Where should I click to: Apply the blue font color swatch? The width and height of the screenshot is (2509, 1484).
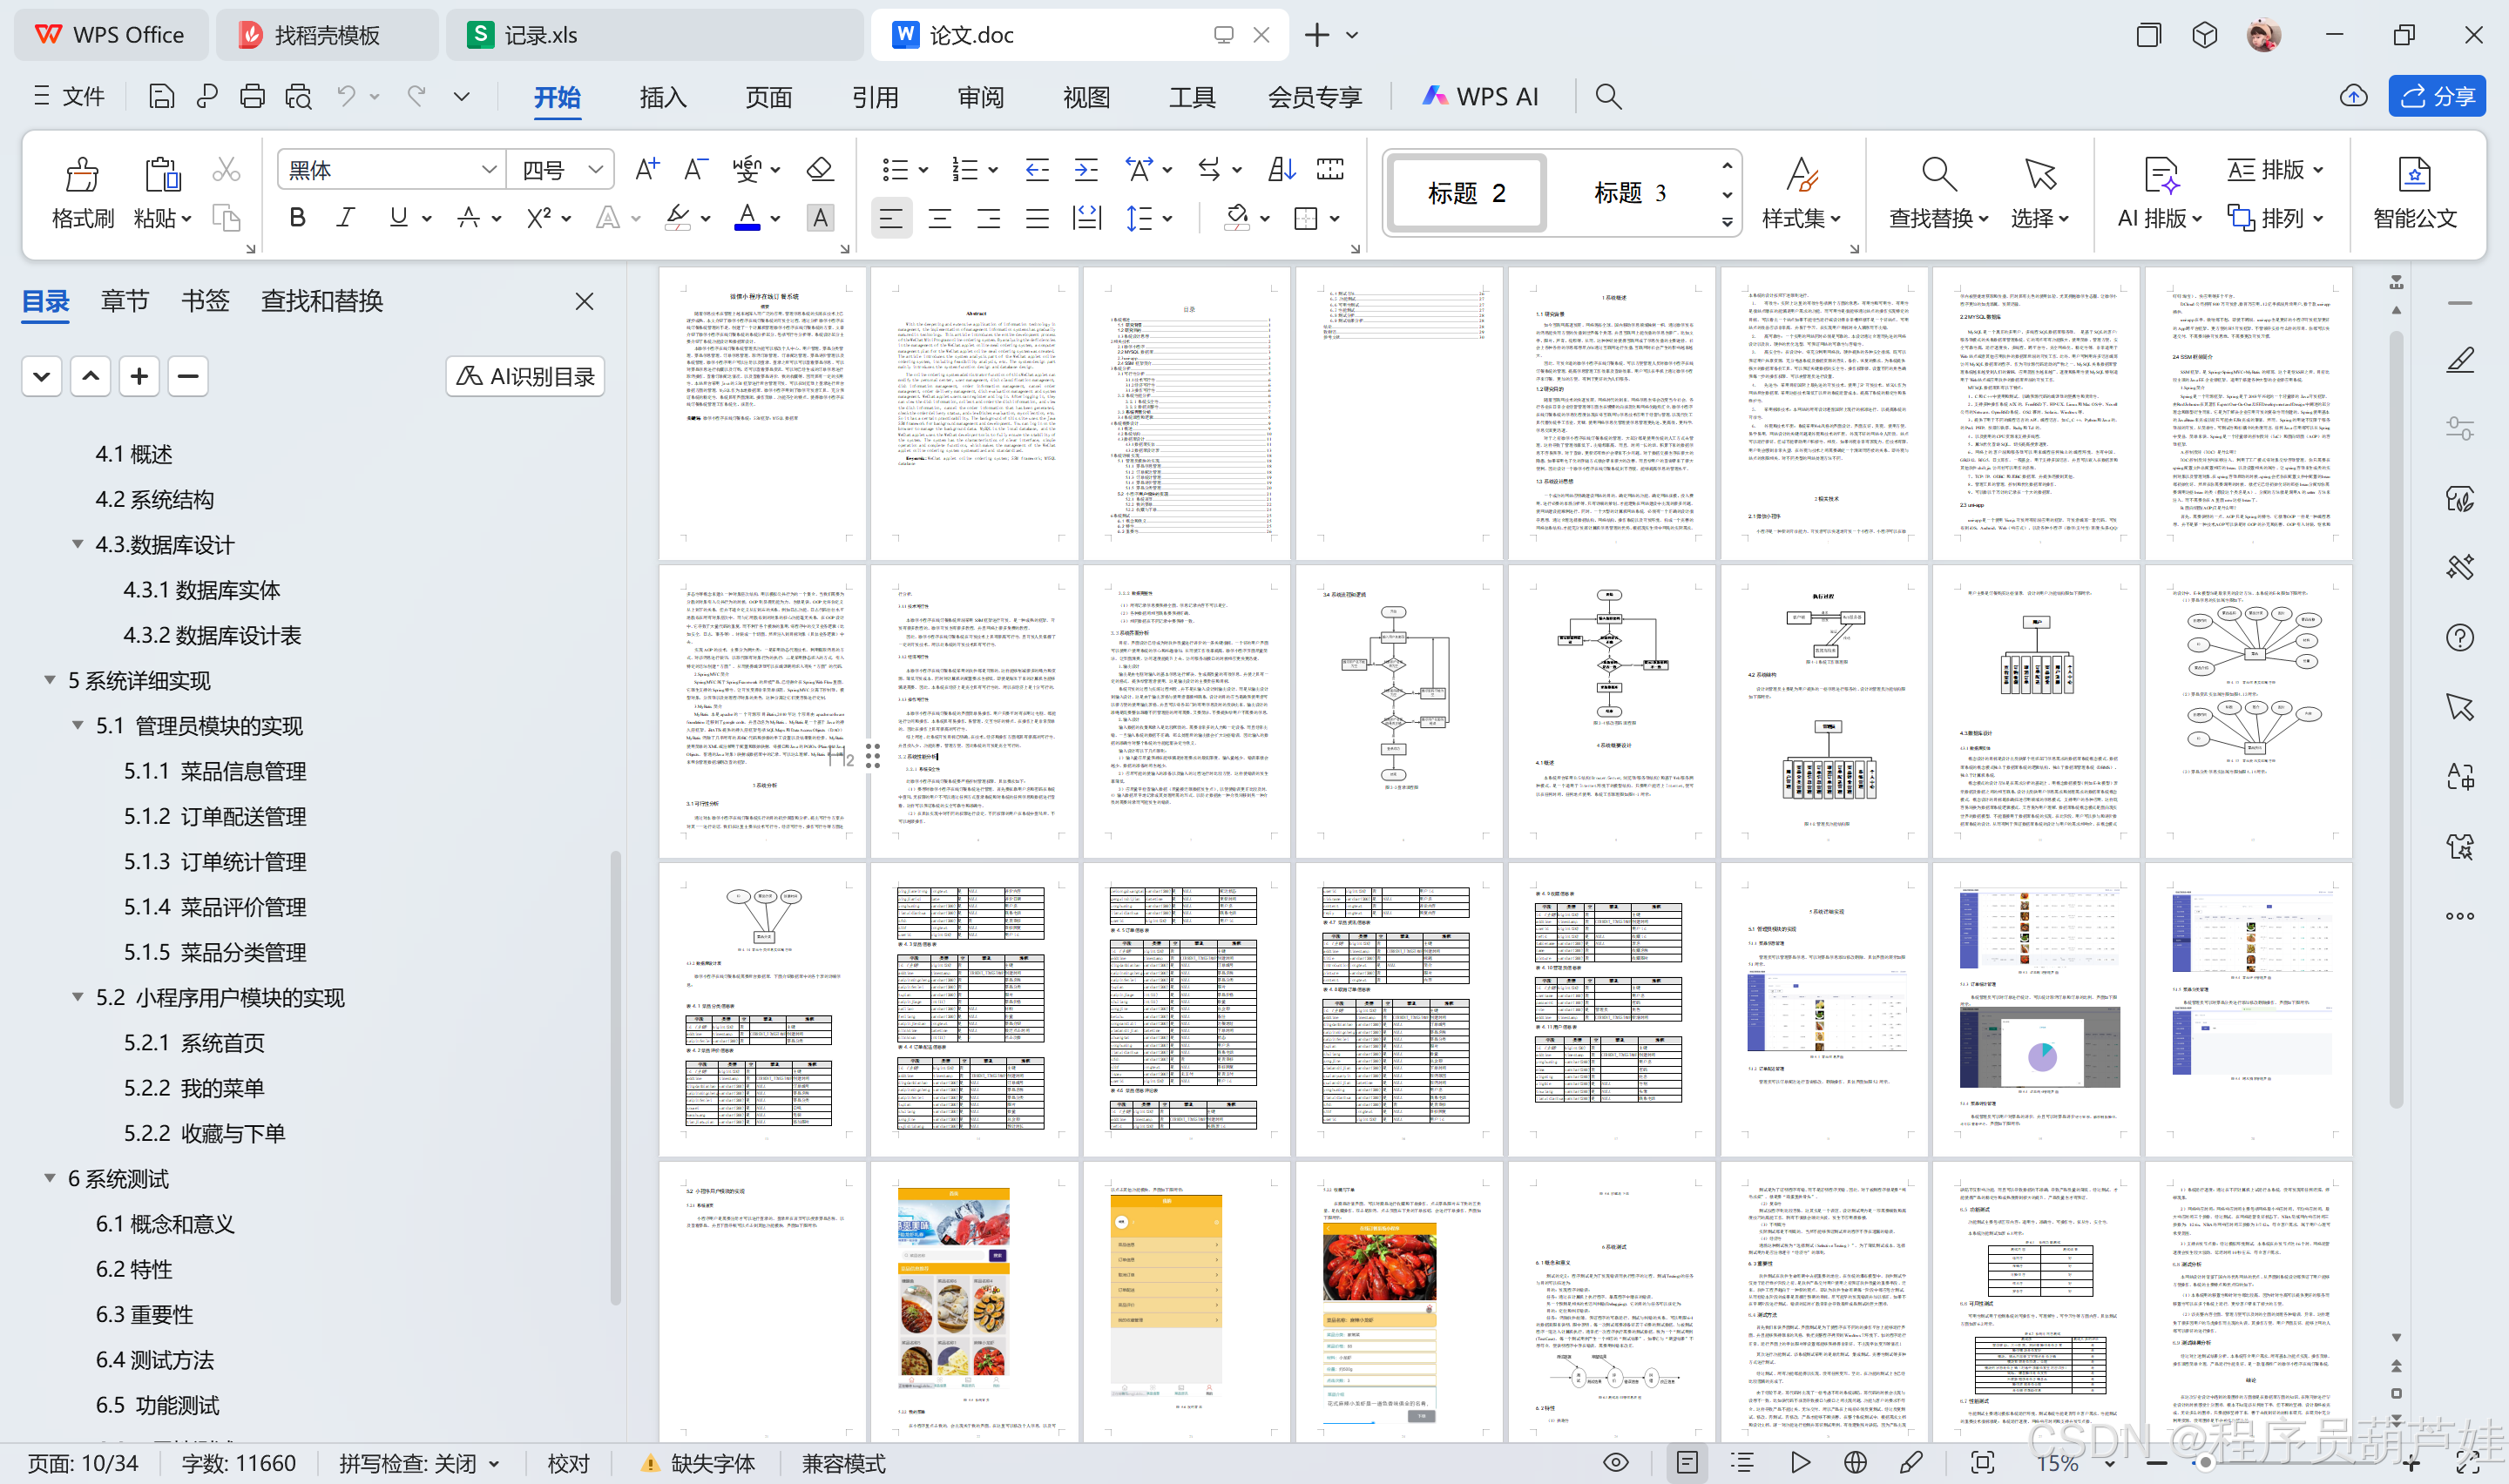[x=747, y=217]
